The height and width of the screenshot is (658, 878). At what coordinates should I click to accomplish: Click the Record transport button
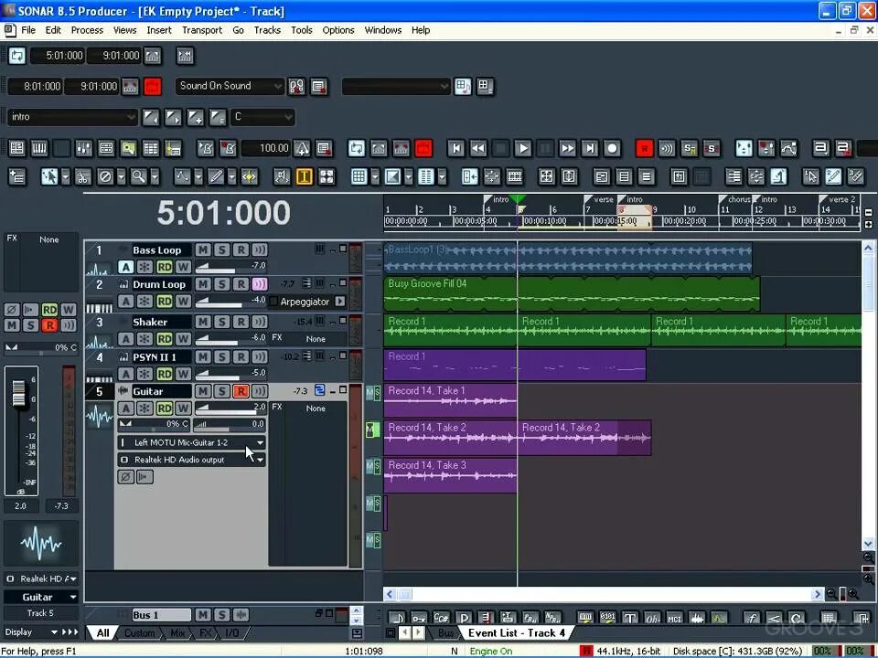tap(612, 148)
